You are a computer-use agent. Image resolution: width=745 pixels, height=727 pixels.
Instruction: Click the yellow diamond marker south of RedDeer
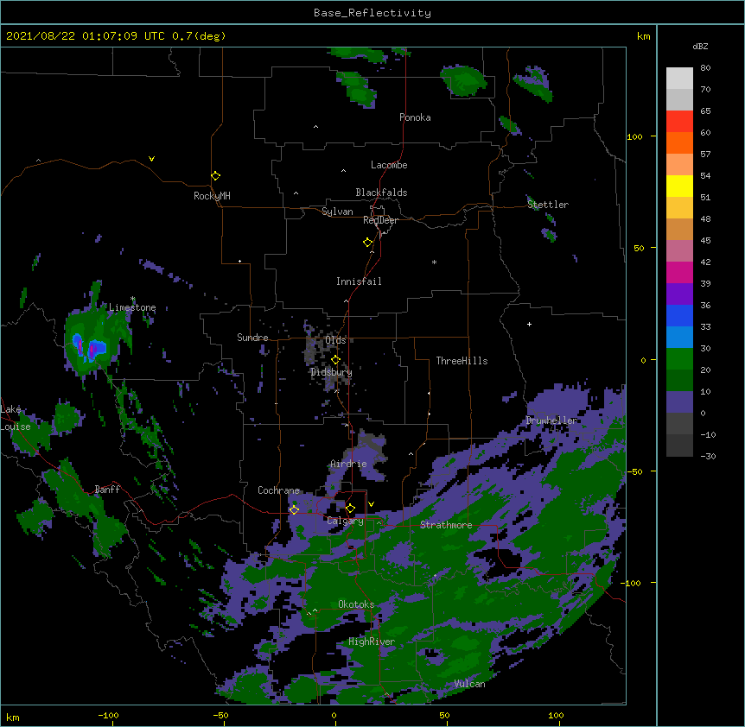[x=367, y=242]
